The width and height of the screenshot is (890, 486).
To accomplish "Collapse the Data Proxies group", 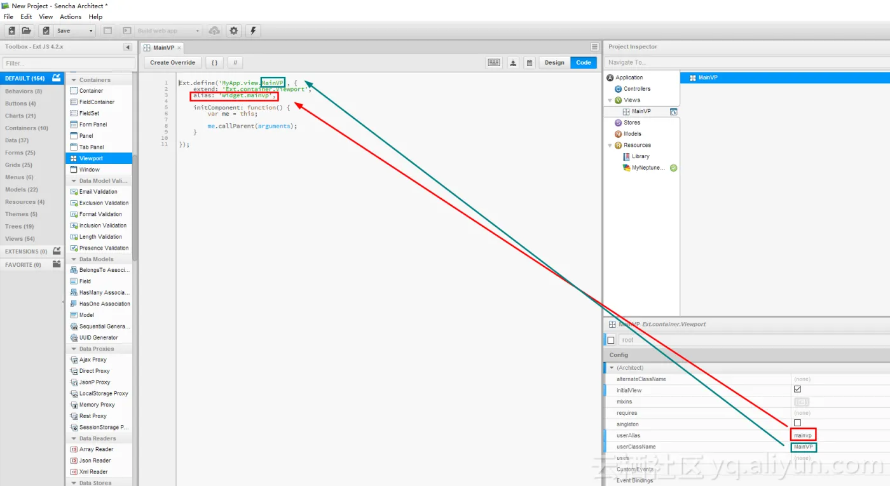I will [x=73, y=349].
